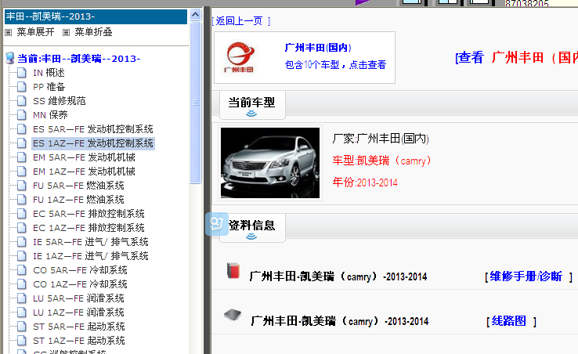578x354 pixels.
Task: Open tree item IN 概述
Action: (x=49, y=73)
